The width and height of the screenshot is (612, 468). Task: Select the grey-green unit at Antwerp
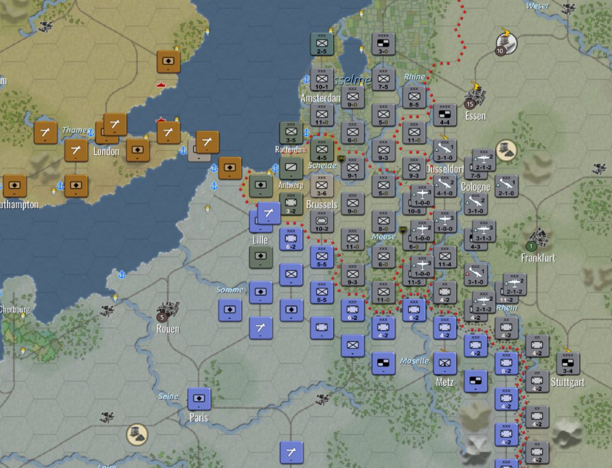291,168
